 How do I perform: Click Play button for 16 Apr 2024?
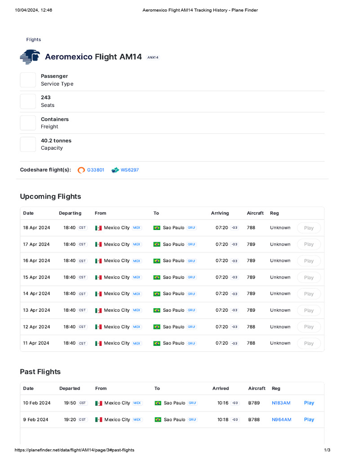(309, 261)
